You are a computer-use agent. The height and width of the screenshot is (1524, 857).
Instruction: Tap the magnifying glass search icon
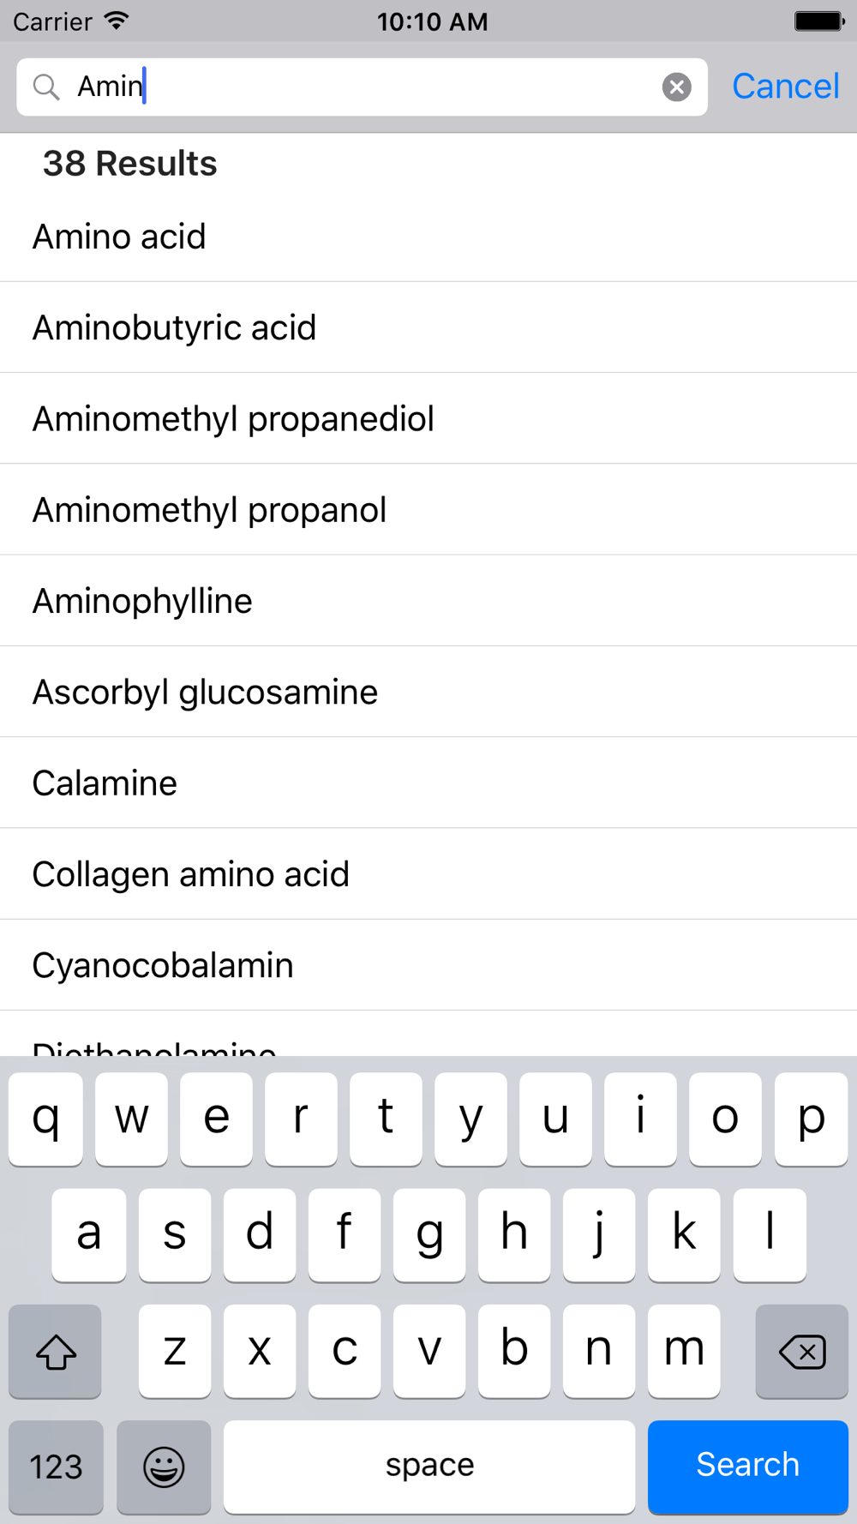pyautogui.click(x=46, y=87)
